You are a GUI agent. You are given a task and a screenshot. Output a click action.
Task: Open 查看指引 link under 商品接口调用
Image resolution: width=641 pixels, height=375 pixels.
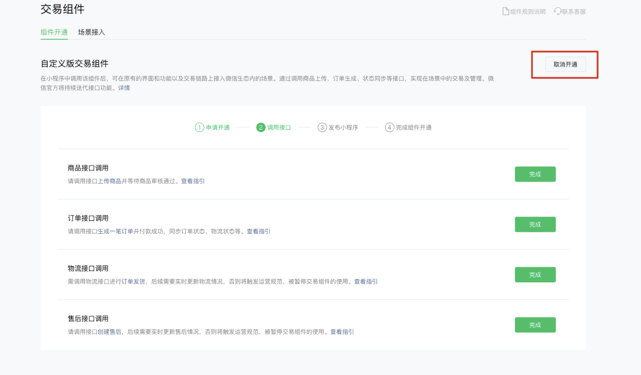(x=193, y=181)
